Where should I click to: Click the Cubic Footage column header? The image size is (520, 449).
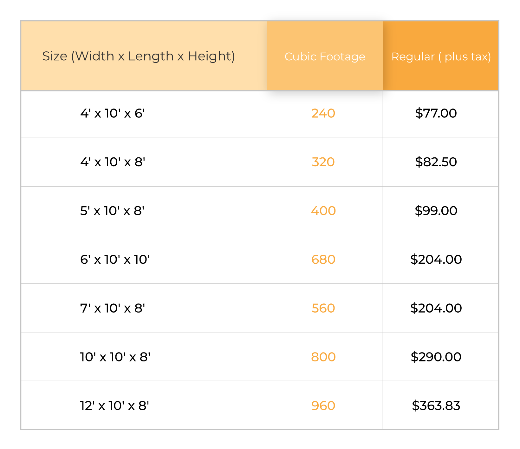point(325,56)
